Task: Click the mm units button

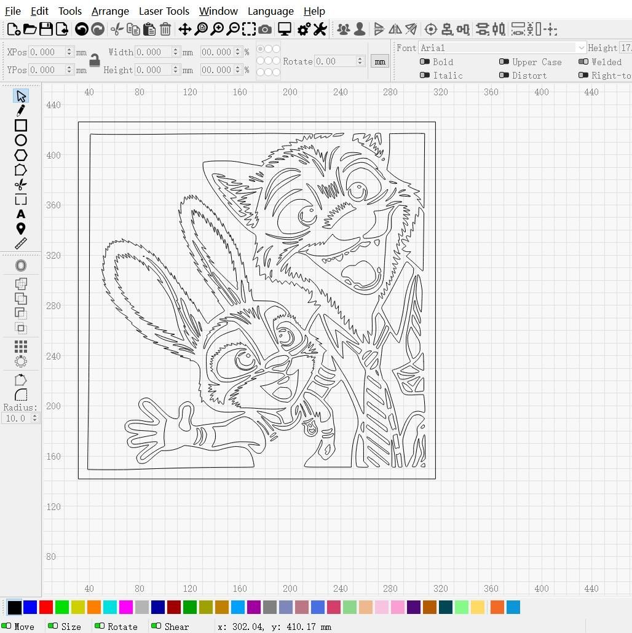Action: tap(379, 62)
